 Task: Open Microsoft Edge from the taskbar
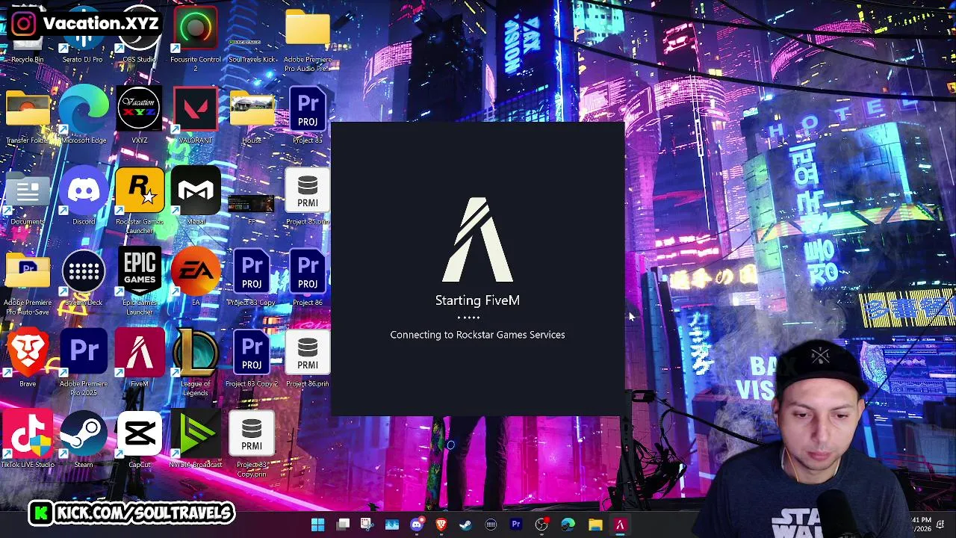[x=568, y=525]
